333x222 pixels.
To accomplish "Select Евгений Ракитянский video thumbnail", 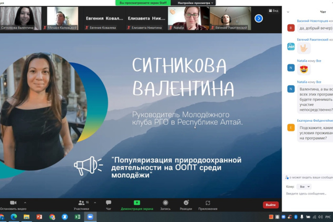I will 230,18.
